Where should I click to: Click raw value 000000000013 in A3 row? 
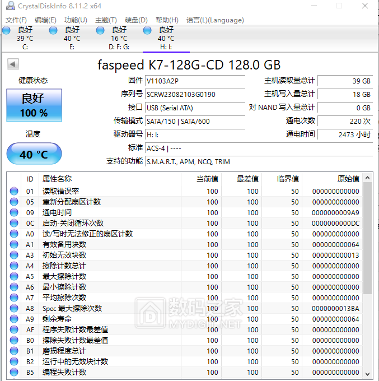335,255
